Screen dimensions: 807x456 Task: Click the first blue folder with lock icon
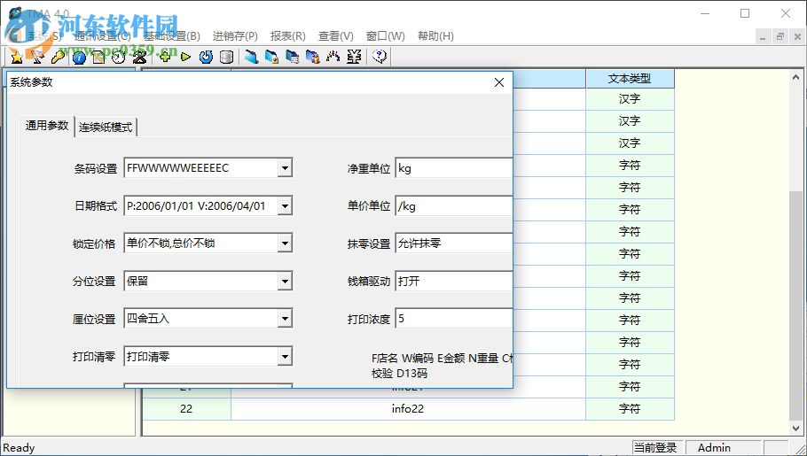tap(271, 57)
